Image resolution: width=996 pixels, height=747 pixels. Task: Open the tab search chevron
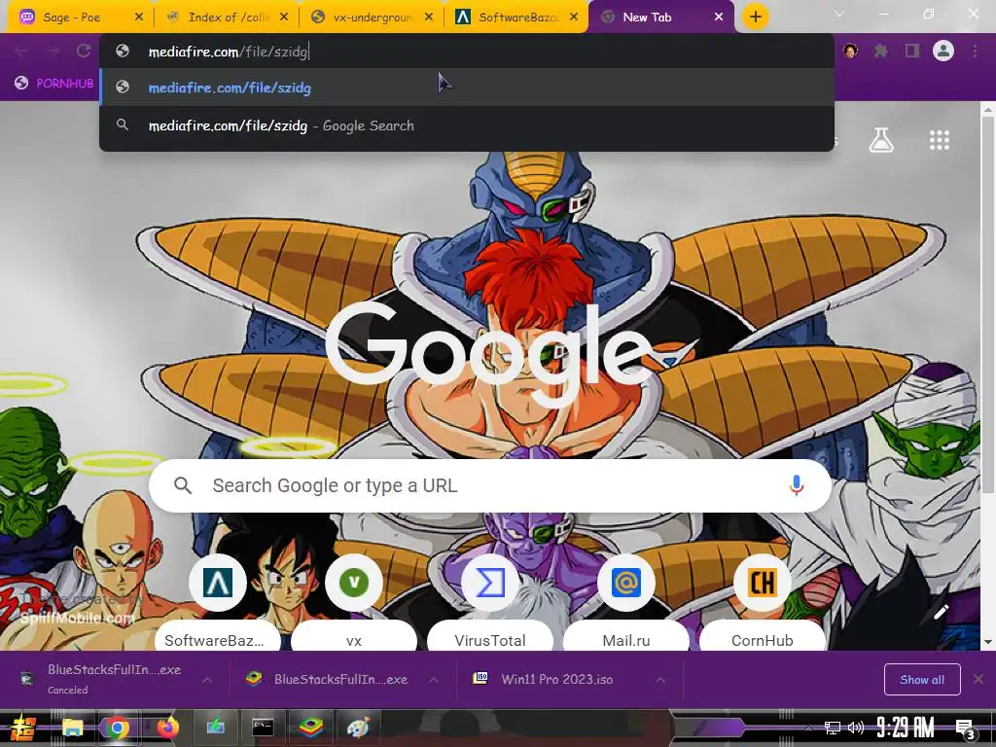pyautogui.click(x=839, y=14)
